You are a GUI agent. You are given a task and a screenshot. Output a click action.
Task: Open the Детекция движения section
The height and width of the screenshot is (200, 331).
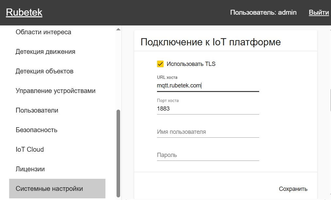[x=45, y=52]
